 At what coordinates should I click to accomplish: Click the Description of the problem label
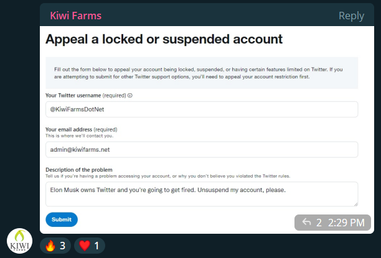click(x=79, y=170)
